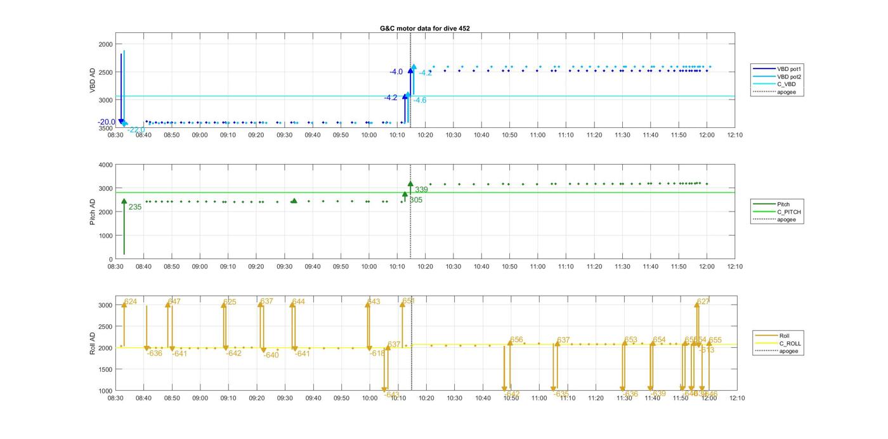Click the dark blue -4.2 data label
888x439 pixels.
(390, 98)
